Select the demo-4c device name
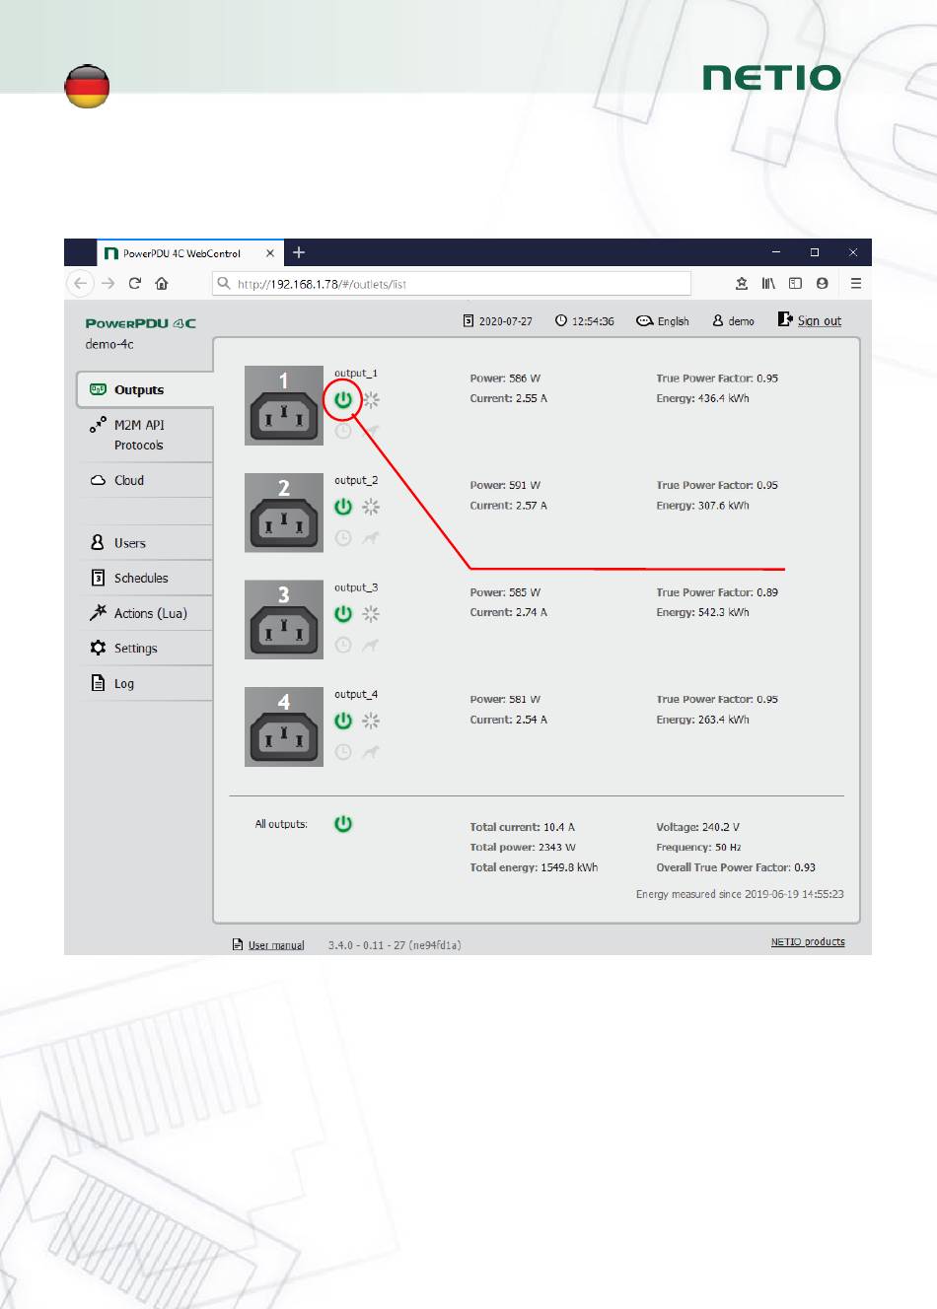The height and width of the screenshot is (1309, 937). 109,344
